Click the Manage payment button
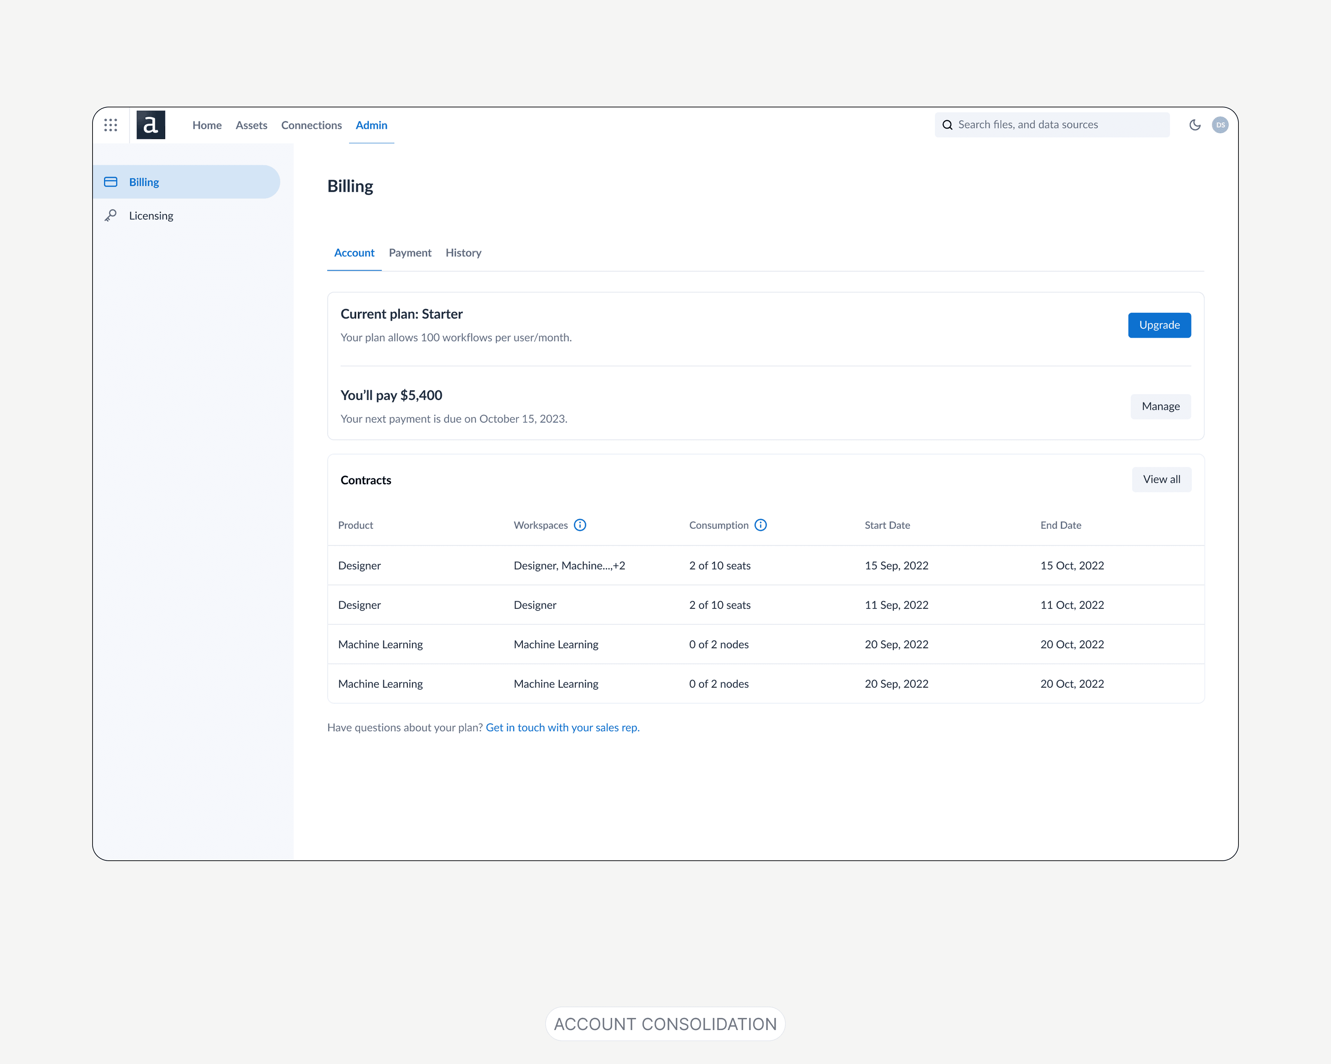Image resolution: width=1331 pixels, height=1064 pixels. 1160,407
